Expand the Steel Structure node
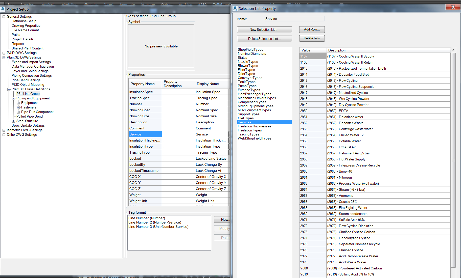 pyautogui.click(x=14, y=121)
